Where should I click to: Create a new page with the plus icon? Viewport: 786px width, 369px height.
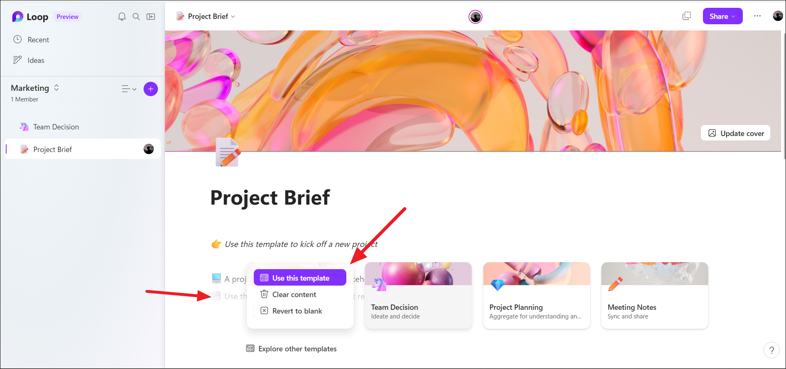151,89
